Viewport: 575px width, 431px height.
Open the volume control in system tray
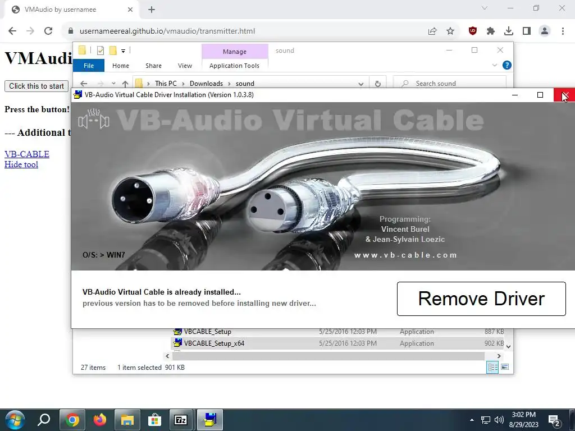tap(499, 420)
